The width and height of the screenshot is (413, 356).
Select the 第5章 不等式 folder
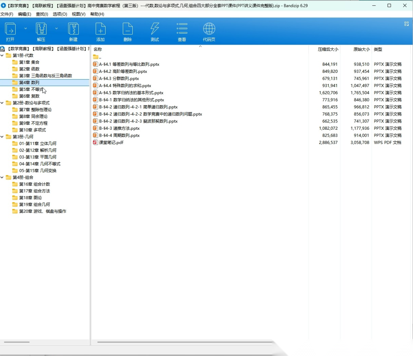(x=31, y=89)
